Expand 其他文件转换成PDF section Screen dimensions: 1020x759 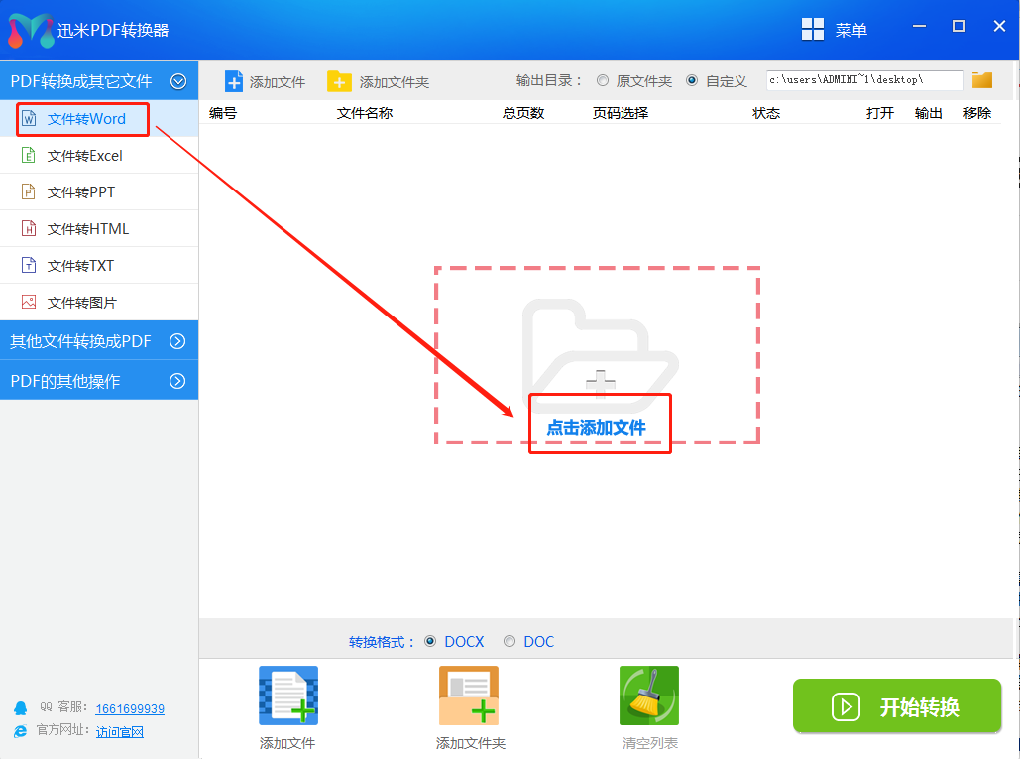tap(99, 340)
